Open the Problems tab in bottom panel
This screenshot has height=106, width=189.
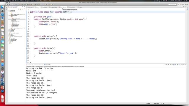[29, 65]
